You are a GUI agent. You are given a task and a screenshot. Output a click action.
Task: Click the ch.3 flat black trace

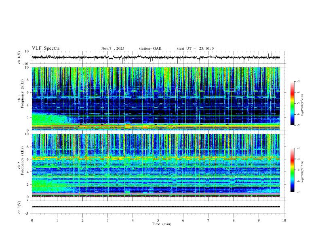point(156,207)
